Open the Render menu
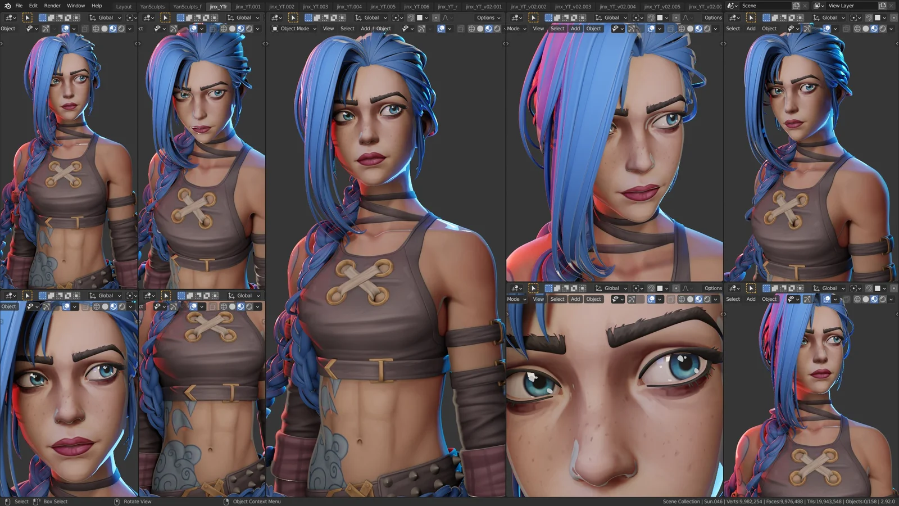The height and width of the screenshot is (506, 899). [52, 6]
